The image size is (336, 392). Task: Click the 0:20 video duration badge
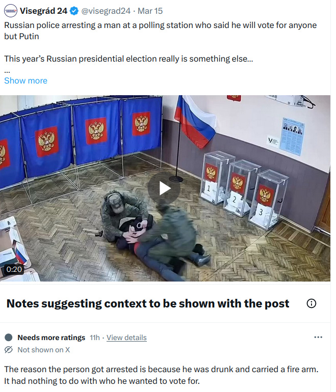(14, 269)
